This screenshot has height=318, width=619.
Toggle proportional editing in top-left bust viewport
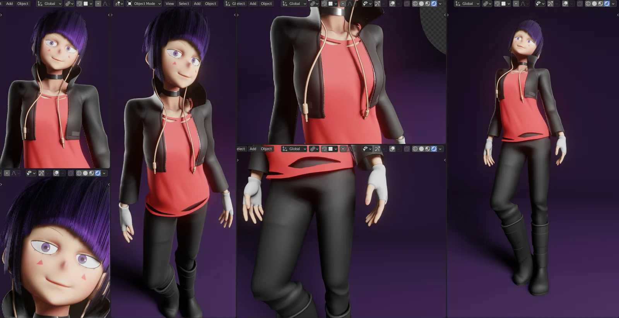[98, 3]
